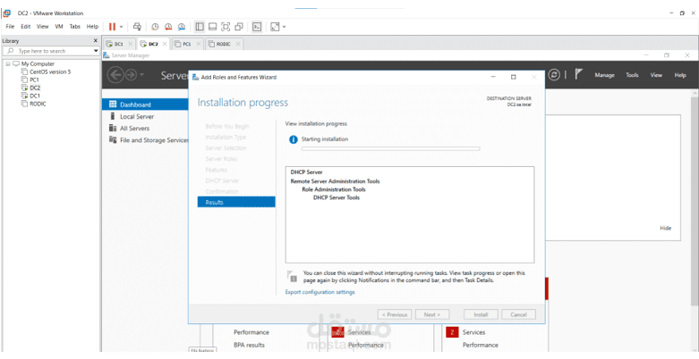Viewport: 699px width, 359px height.
Task: Open the Server Manager notifications flag
Action: (x=579, y=74)
